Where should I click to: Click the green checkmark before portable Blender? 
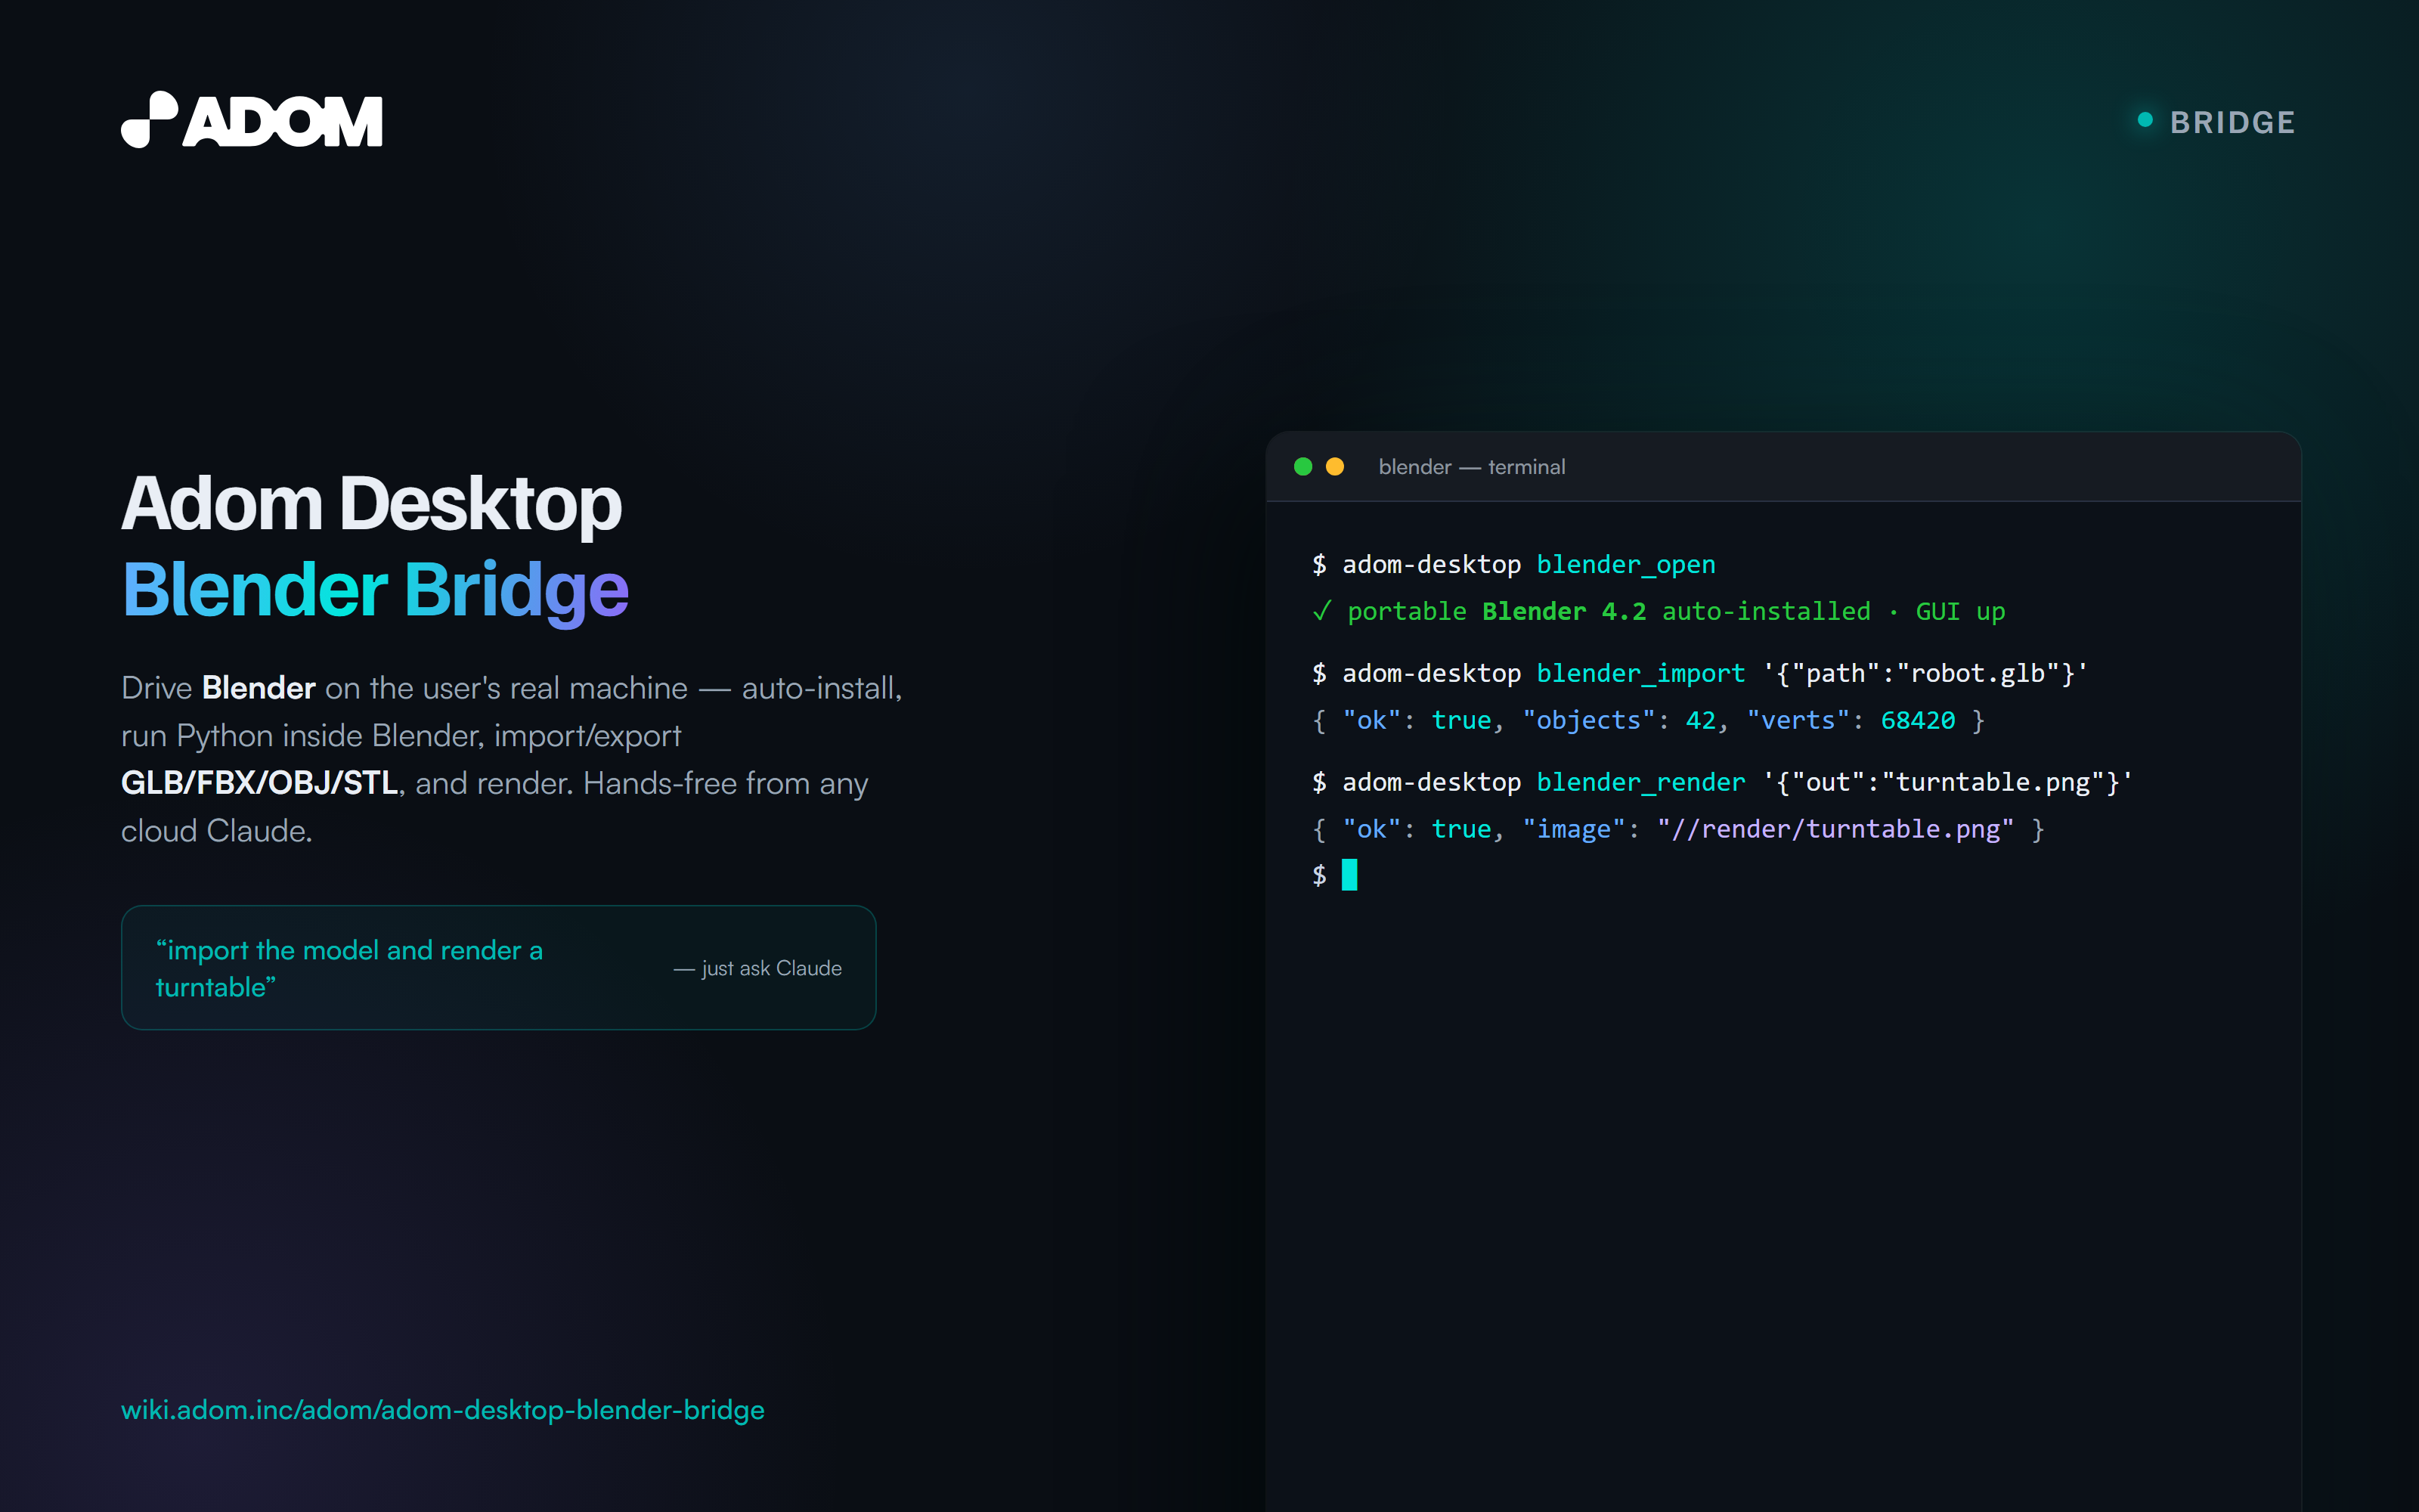pos(1321,611)
